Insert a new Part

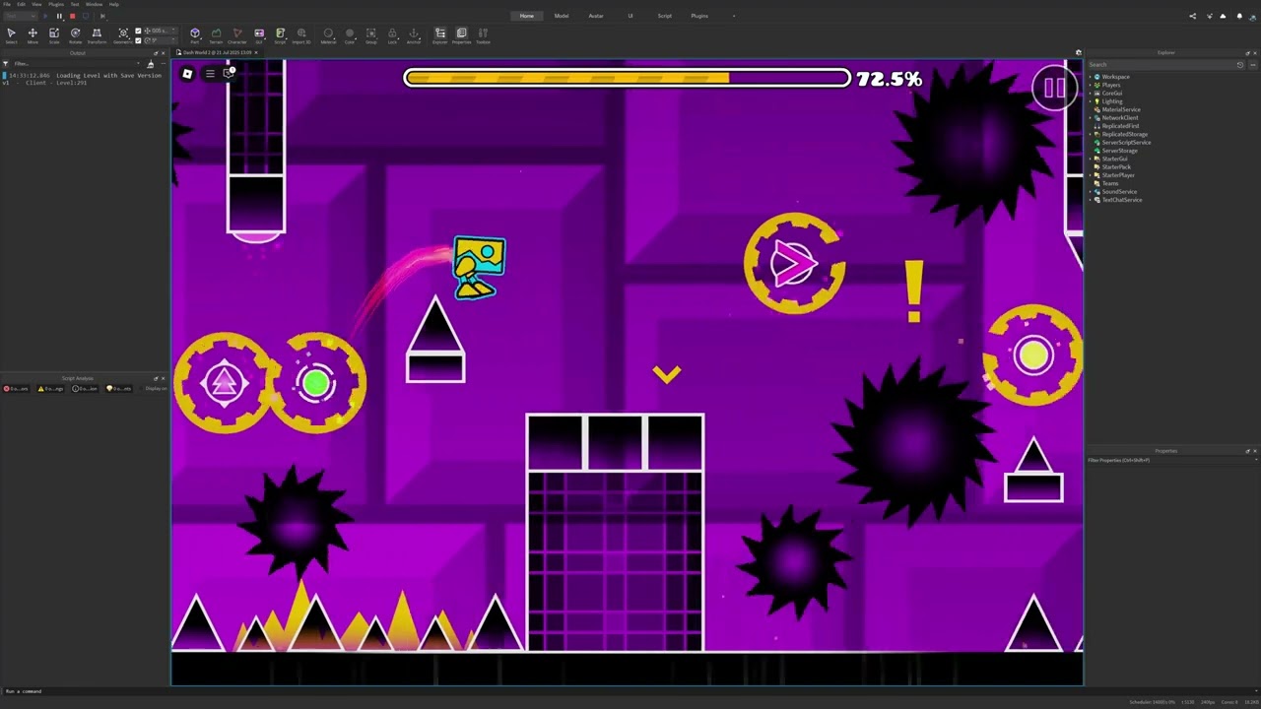click(195, 35)
